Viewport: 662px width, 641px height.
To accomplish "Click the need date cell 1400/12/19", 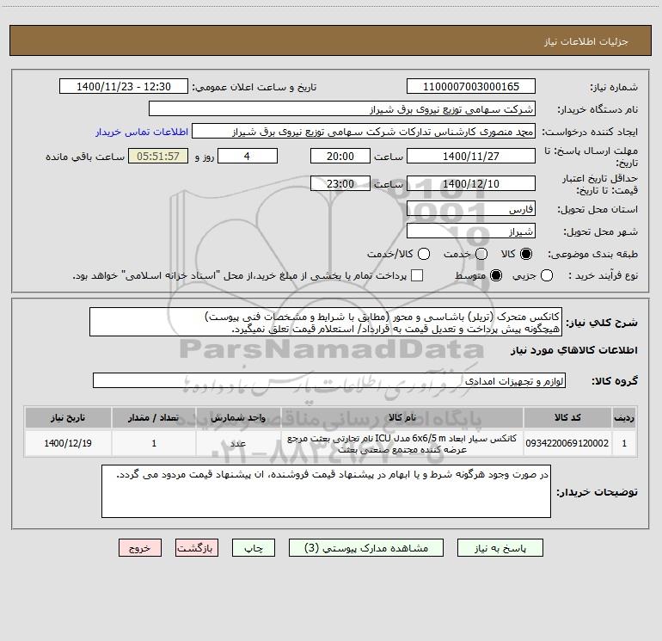I will click(x=68, y=443).
